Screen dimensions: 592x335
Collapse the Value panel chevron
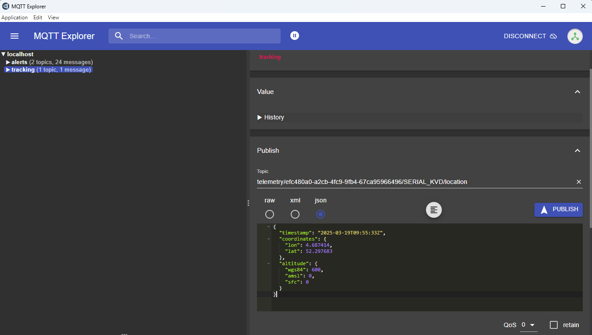click(x=578, y=92)
